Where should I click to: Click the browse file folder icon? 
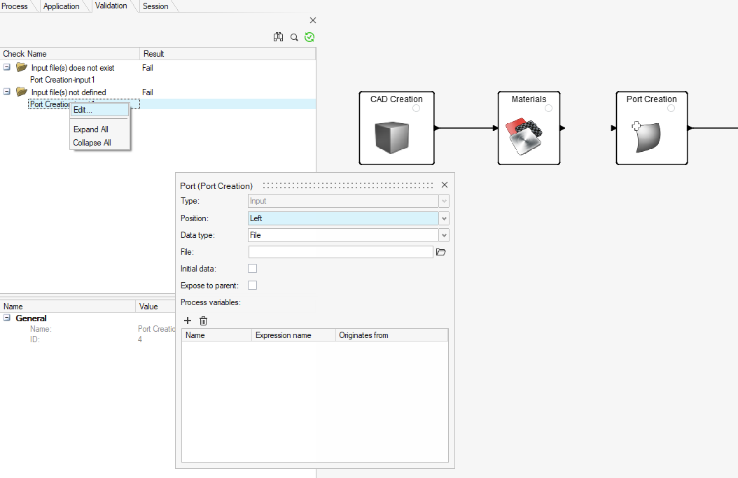[441, 252]
